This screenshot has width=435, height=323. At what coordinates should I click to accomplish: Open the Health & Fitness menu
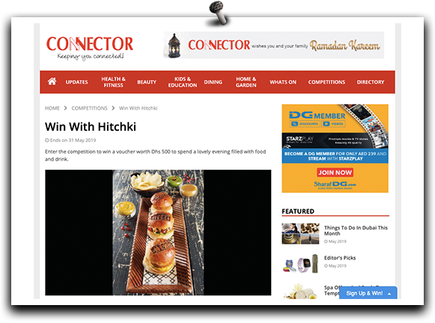click(113, 82)
